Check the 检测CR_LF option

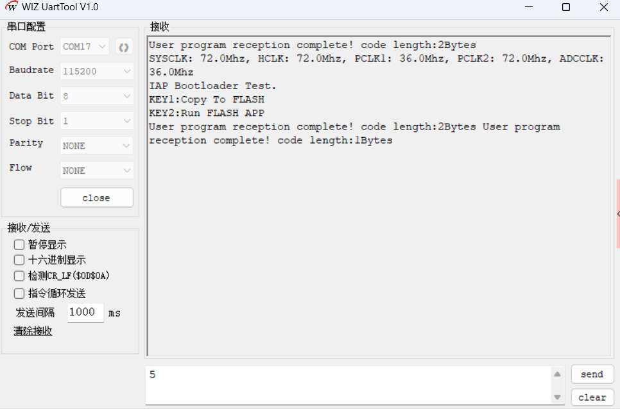(19, 276)
